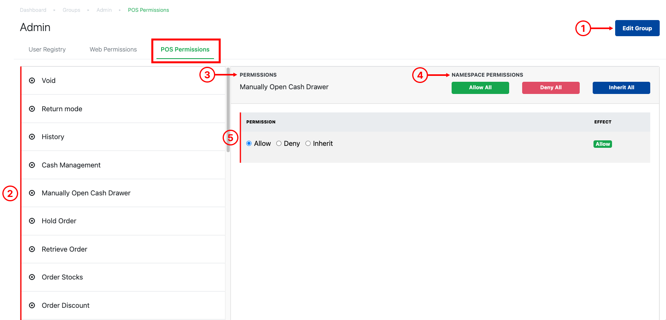Screen dimensions: 666x320
Task: Select the icon beside History
Action: pos(32,137)
